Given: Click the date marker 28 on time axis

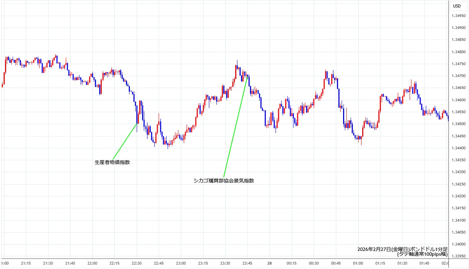Looking at the screenshot, I should 269,263.
